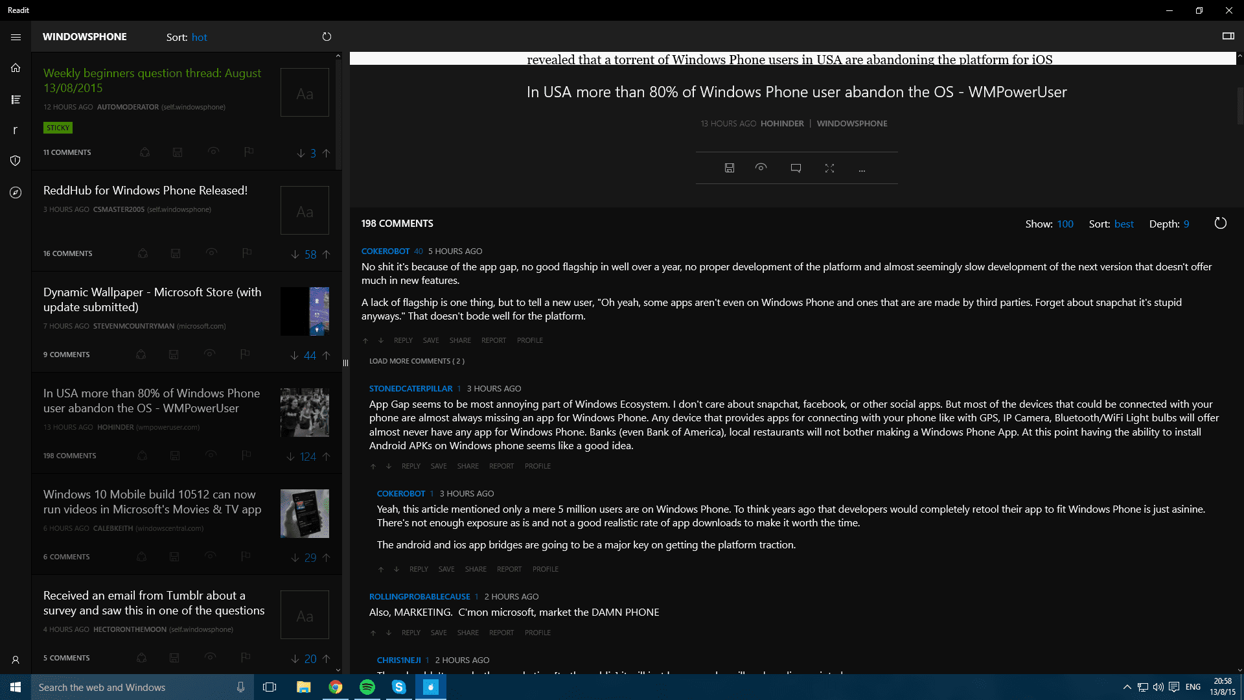This screenshot has width=1244, height=700.
Task: Upvote the sticky Weekly beginners thread
Action: [x=326, y=153]
